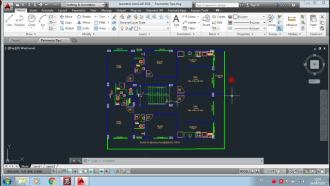Switch to the Layout1 tab

pyautogui.click(x=37, y=166)
